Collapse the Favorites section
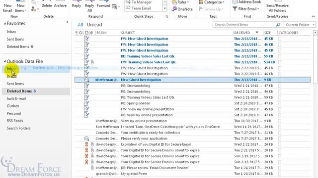Image resolution: width=318 pixels, height=178 pixels. point(4,24)
